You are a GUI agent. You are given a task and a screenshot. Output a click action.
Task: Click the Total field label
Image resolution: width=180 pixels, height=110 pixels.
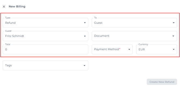[x=7, y=44]
